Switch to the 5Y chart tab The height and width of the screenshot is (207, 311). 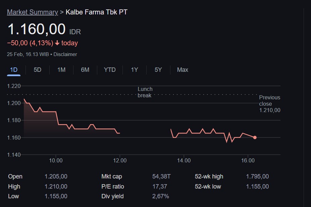[158, 70]
